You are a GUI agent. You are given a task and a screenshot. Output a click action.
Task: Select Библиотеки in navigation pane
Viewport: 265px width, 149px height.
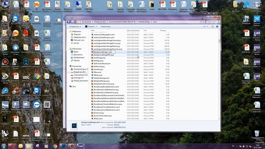(x=77, y=49)
